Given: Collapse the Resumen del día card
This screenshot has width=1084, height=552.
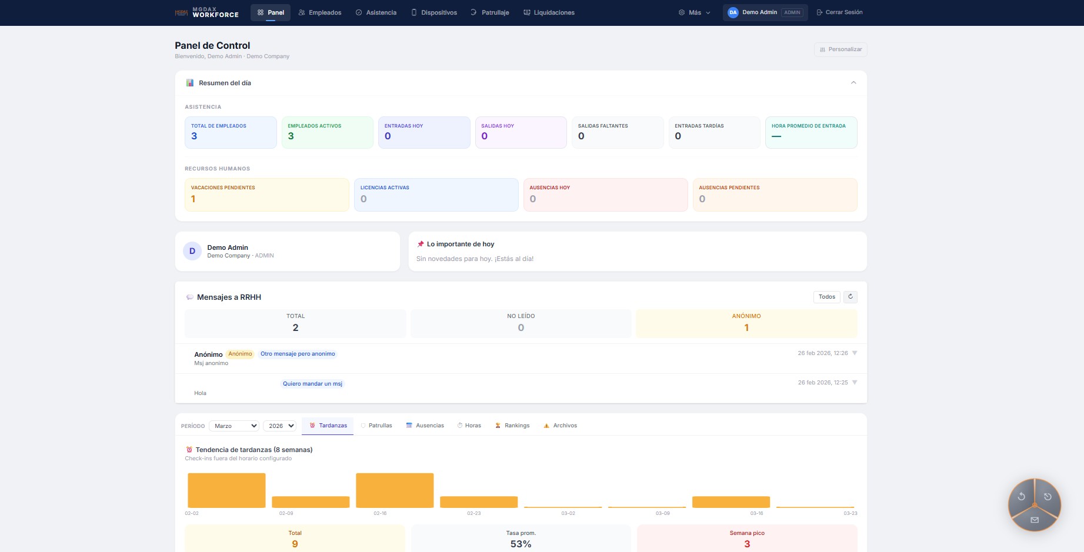Looking at the screenshot, I should tap(853, 83).
